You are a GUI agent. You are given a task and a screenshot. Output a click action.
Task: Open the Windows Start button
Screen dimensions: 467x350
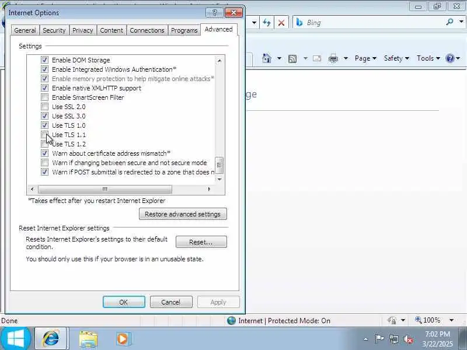click(x=16, y=339)
